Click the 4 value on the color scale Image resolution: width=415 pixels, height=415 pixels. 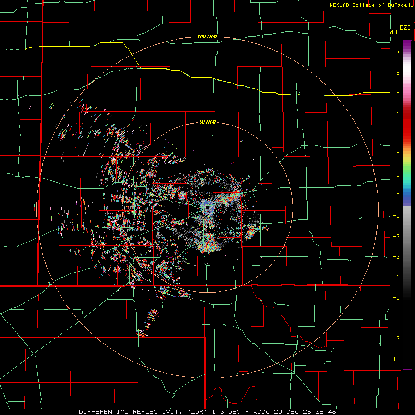tap(398, 113)
